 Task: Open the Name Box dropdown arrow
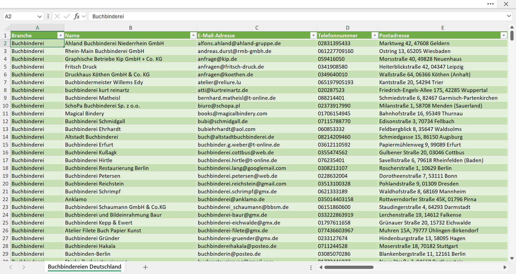(40, 16)
